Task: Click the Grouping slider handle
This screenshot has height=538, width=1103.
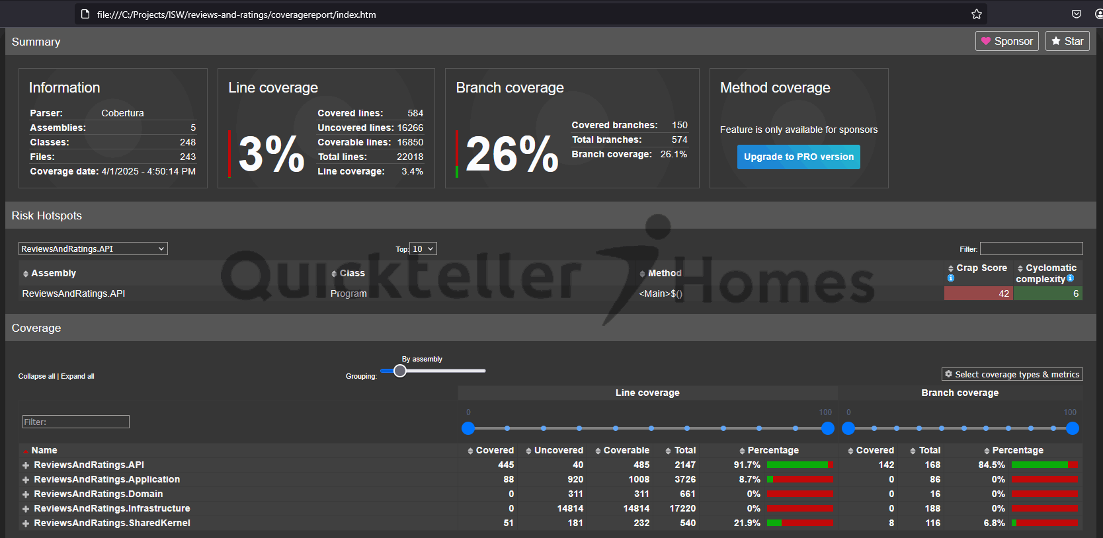Action: click(x=400, y=371)
